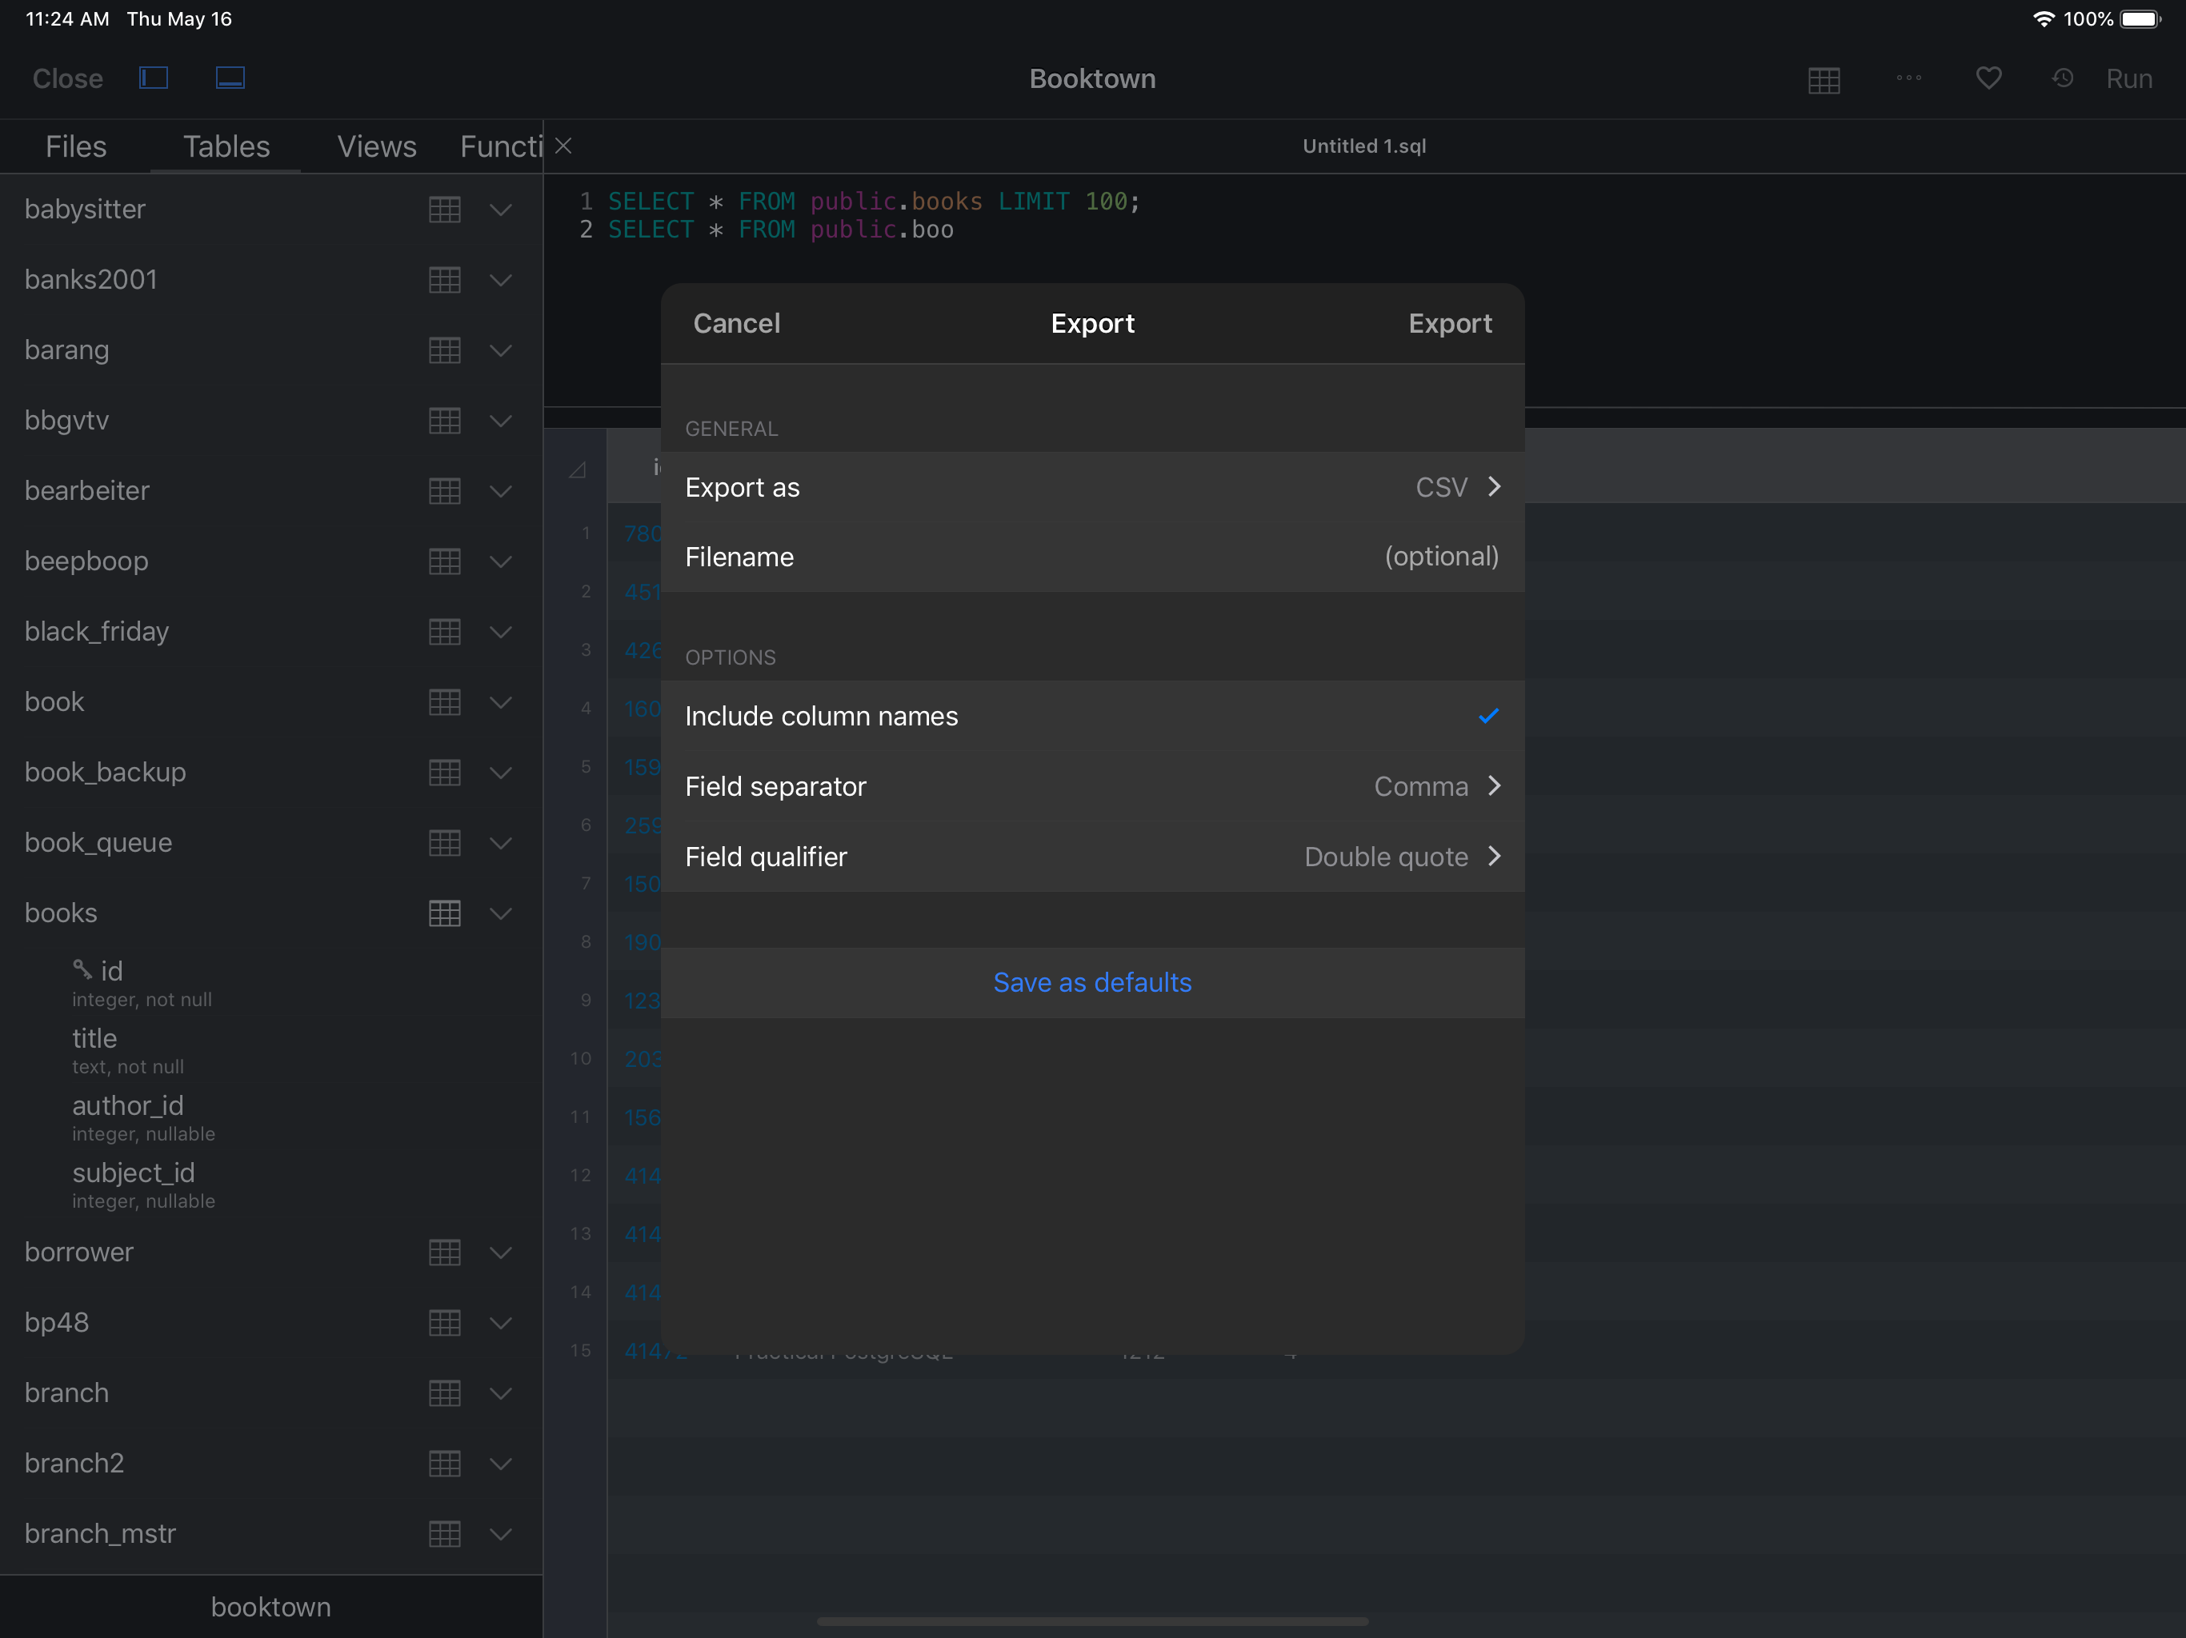Select the Untitled 1.sql editor tab
This screenshot has width=2186, height=1638.
[1363, 146]
